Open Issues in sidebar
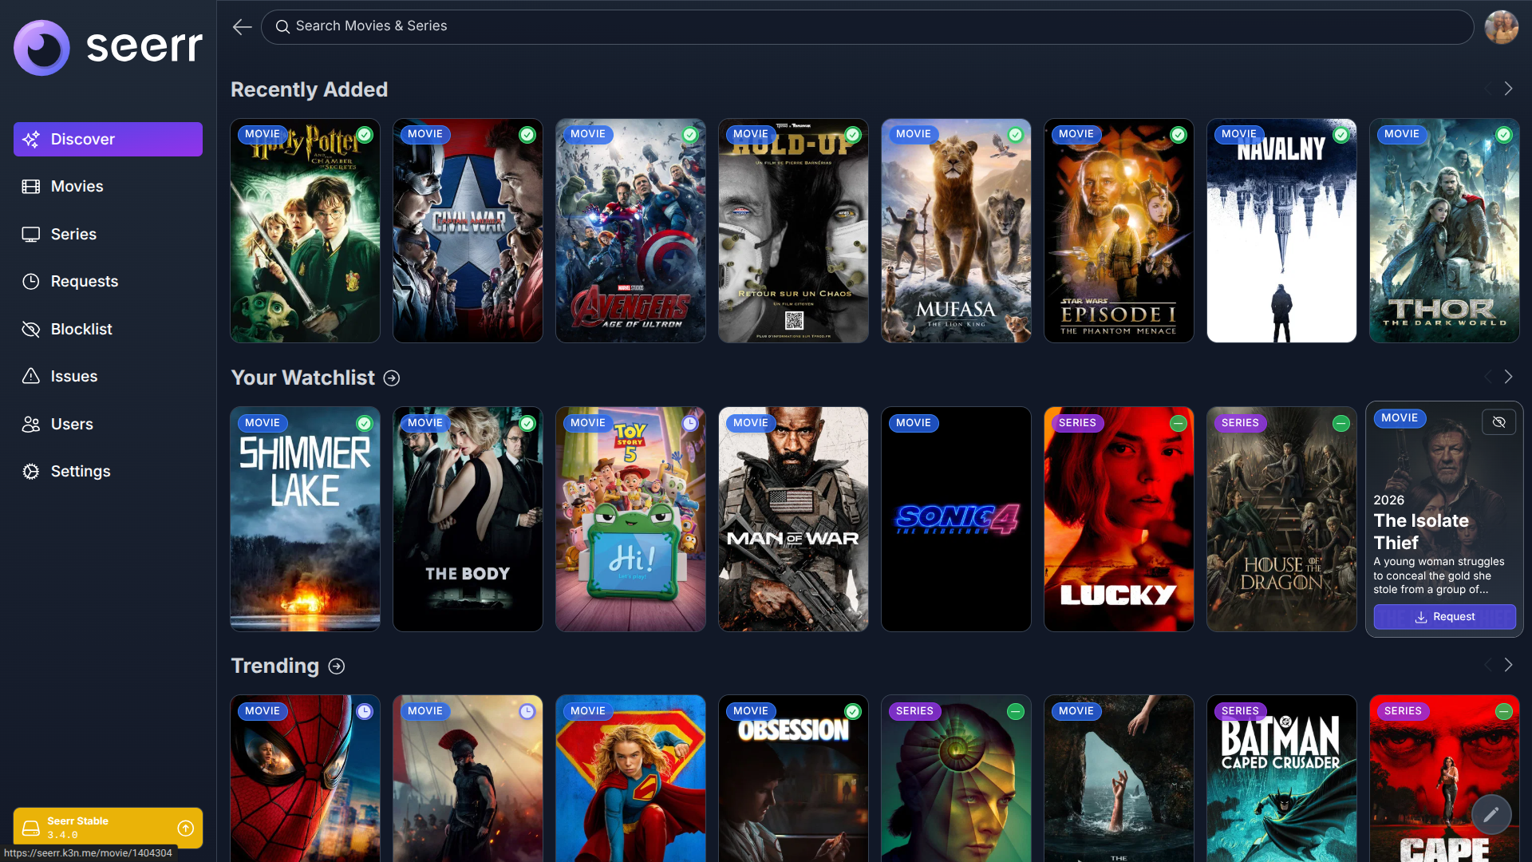Screen dimensions: 1532x862 pyautogui.click(x=108, y=377)
